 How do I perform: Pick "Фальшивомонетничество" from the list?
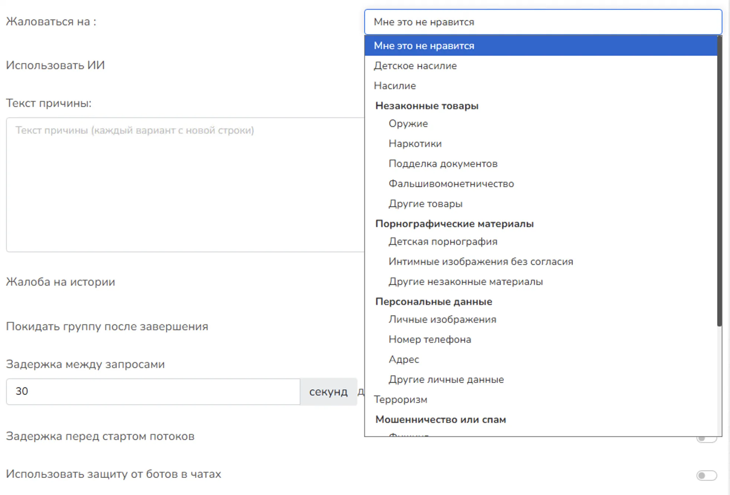451,183
